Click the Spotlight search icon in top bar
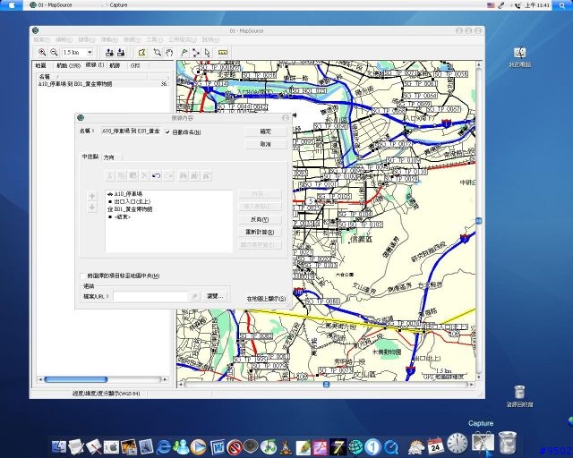Screen dimensions: 573x458 (562, 5)
